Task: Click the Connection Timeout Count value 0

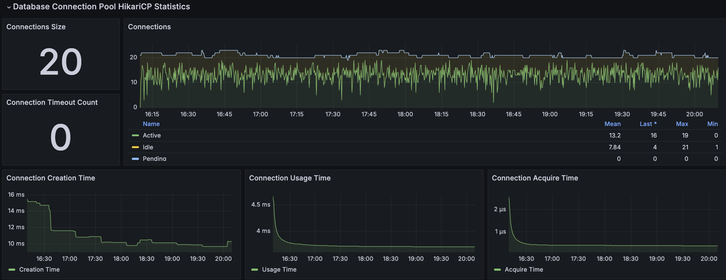Action: (x=61, y=137)
